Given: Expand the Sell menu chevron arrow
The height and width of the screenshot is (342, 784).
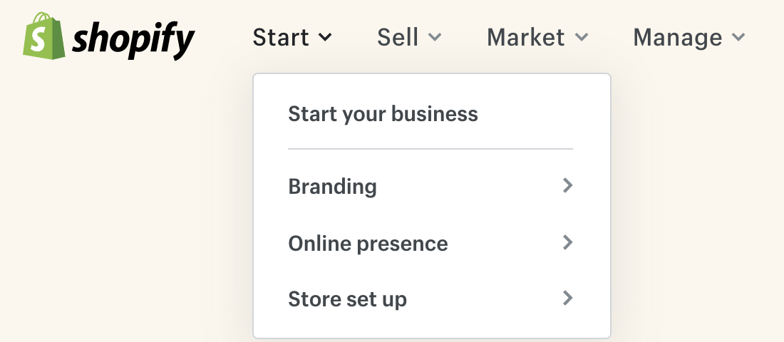Looking at the screenshot, I should (x=435, y=36).
